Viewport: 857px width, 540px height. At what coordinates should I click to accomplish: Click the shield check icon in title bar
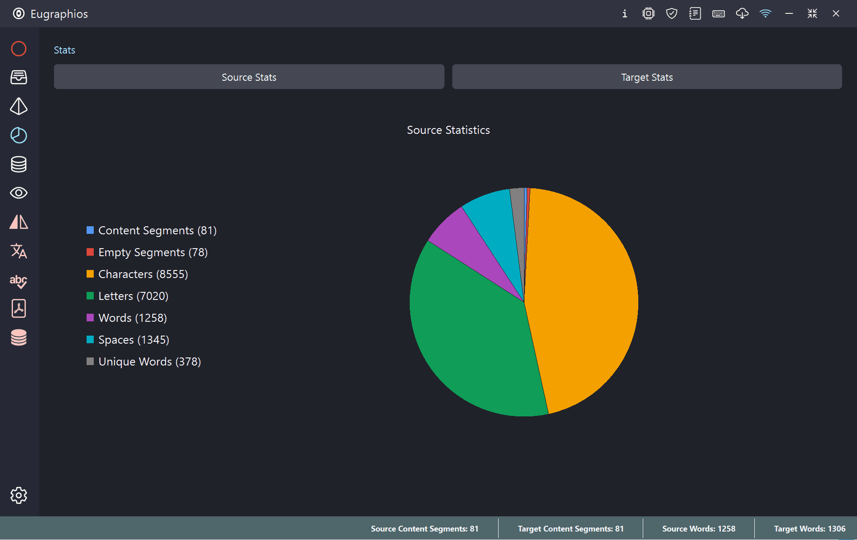click(671, 14)
